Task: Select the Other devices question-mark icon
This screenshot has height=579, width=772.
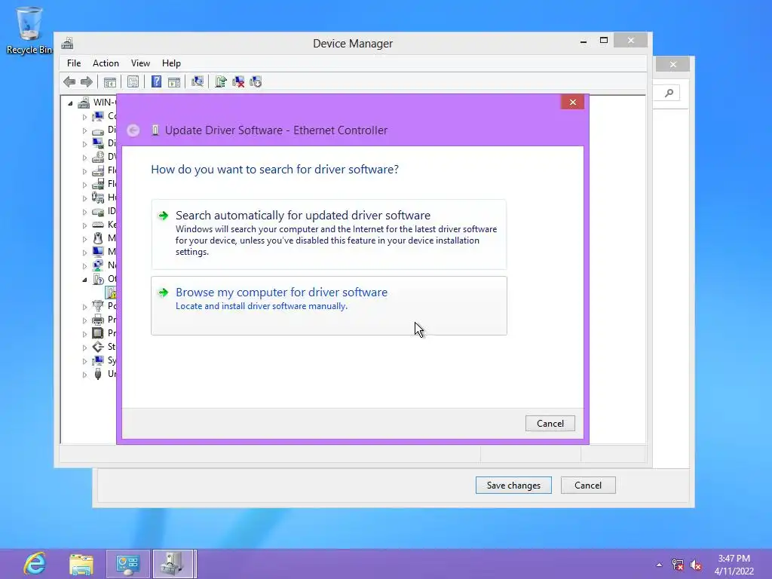Action: [98, 279]
